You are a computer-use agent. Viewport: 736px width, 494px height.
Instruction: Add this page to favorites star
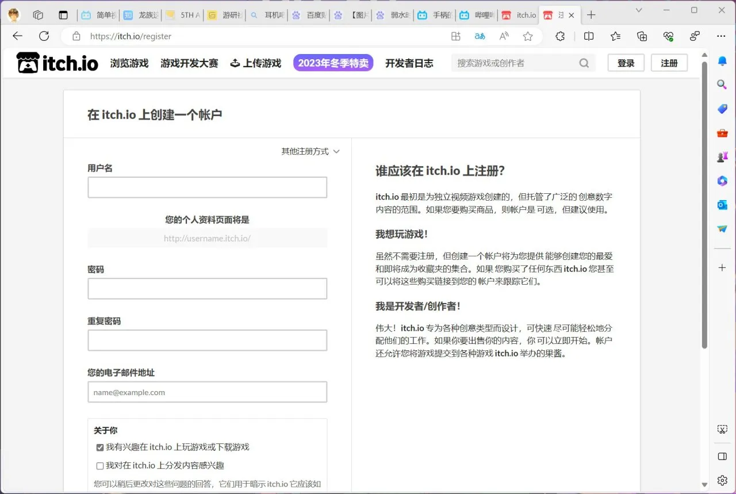[x=528, y=36]
